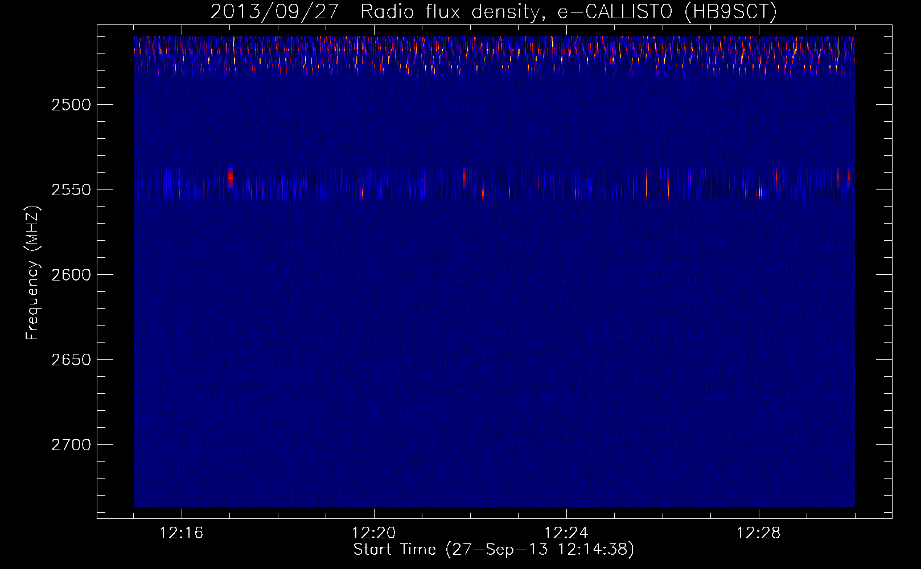Click the 12:16 time tick label
Image resolution: width=921 pixels, height=569 pixels.
pos(182,533)
